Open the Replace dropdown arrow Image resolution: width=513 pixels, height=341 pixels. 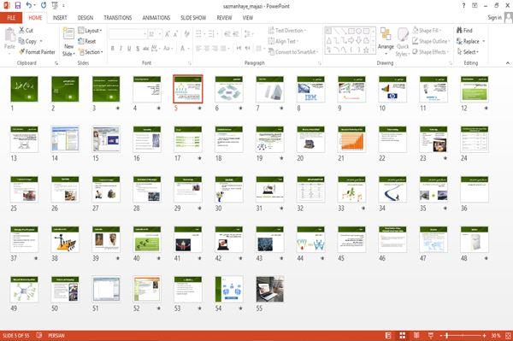[484, 41]
